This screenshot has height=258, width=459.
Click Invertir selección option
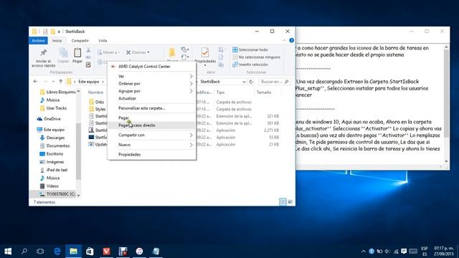(x=250, y=64)
